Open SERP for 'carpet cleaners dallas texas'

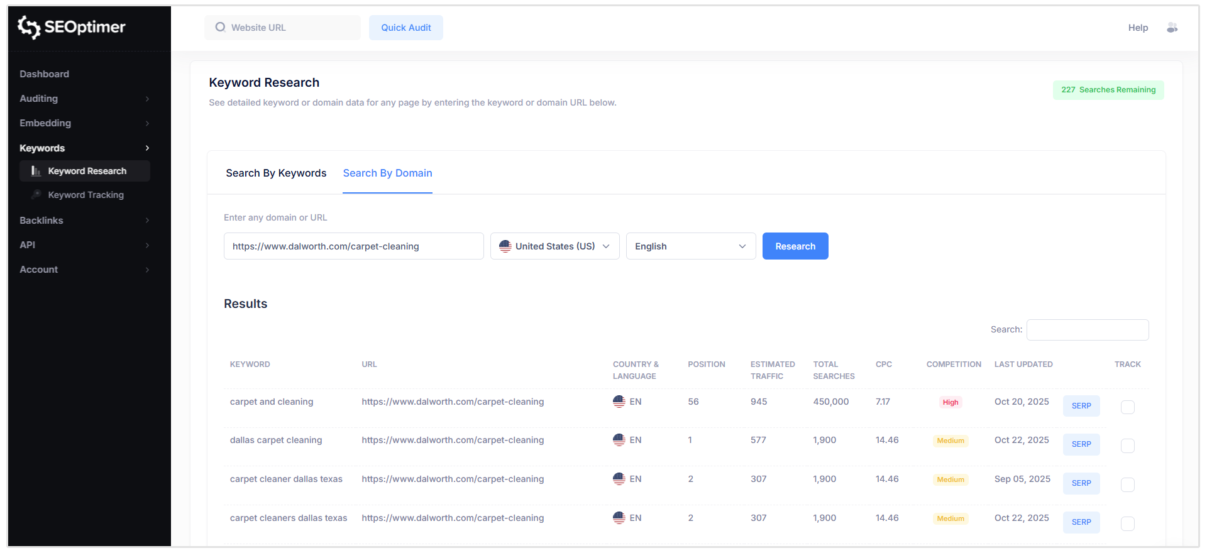pyautogui.click(x=1081, y=522)
